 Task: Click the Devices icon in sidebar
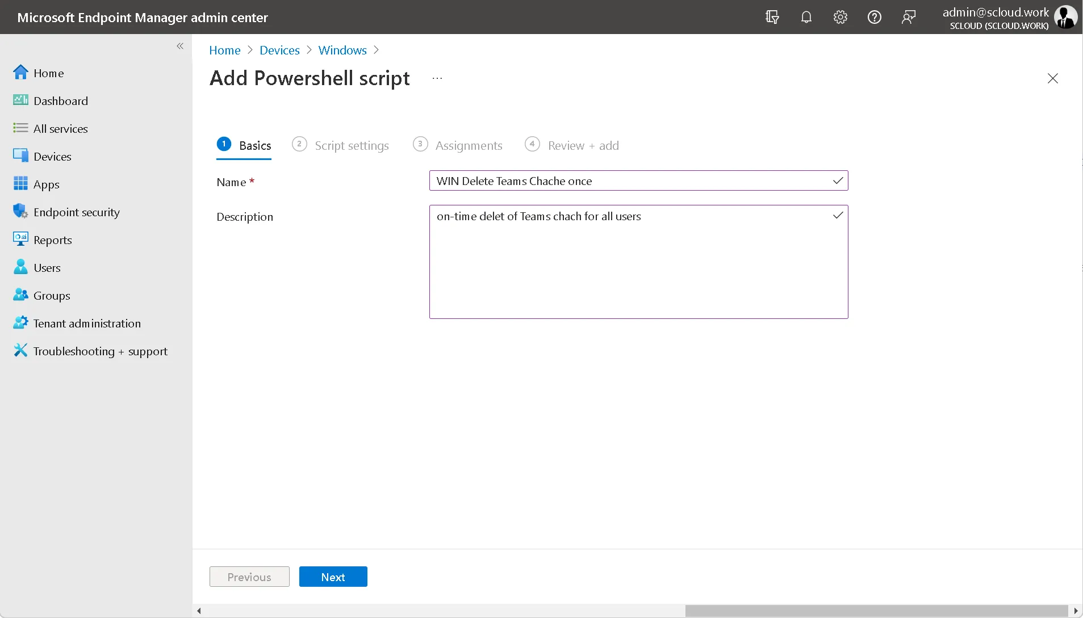[20, 155]
